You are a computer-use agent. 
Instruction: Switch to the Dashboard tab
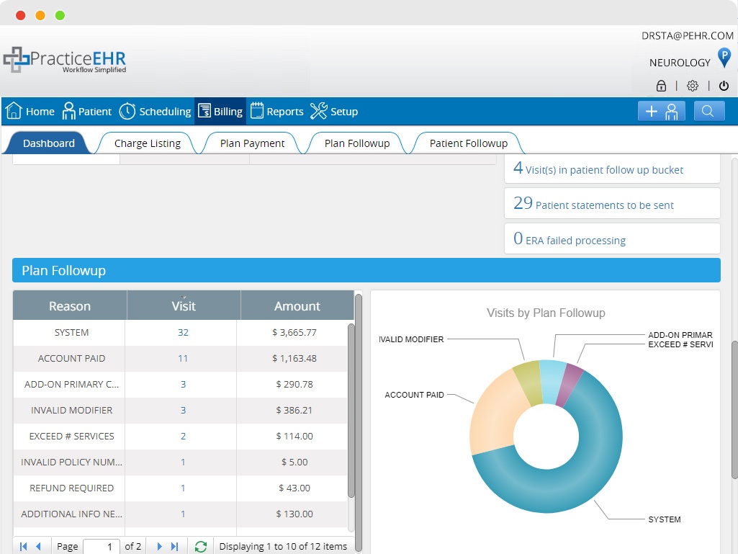pyautogui.click(x=49, y=143)
